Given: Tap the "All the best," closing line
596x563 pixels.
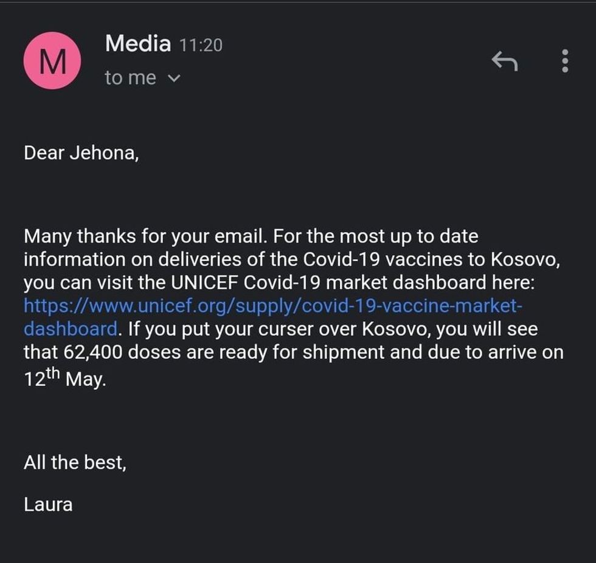Looking at the screenshot, I should point(75,463).
